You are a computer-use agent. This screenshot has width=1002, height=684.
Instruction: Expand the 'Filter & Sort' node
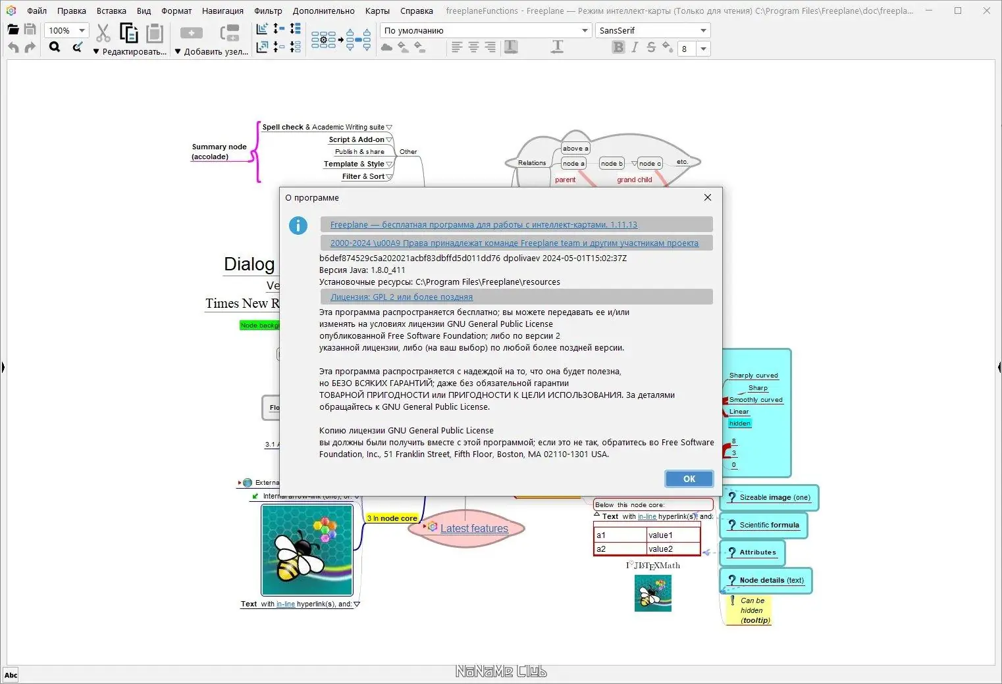point(389,177)
